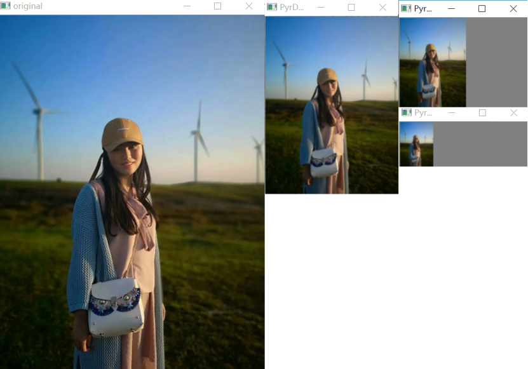Maximize the active Pyr... window
528x369 pixels.
point(482,8)
